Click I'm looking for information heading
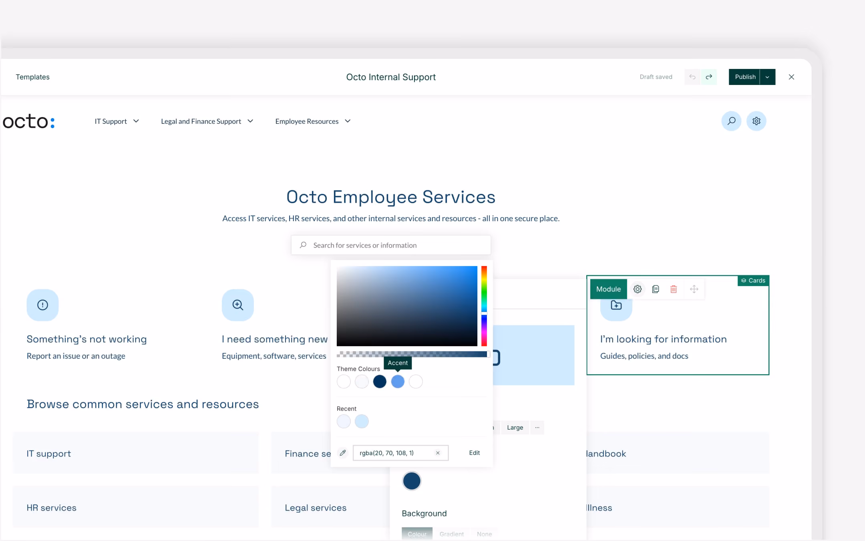The height and width of the screenshot is (541, 865). [x=663, y=339]
